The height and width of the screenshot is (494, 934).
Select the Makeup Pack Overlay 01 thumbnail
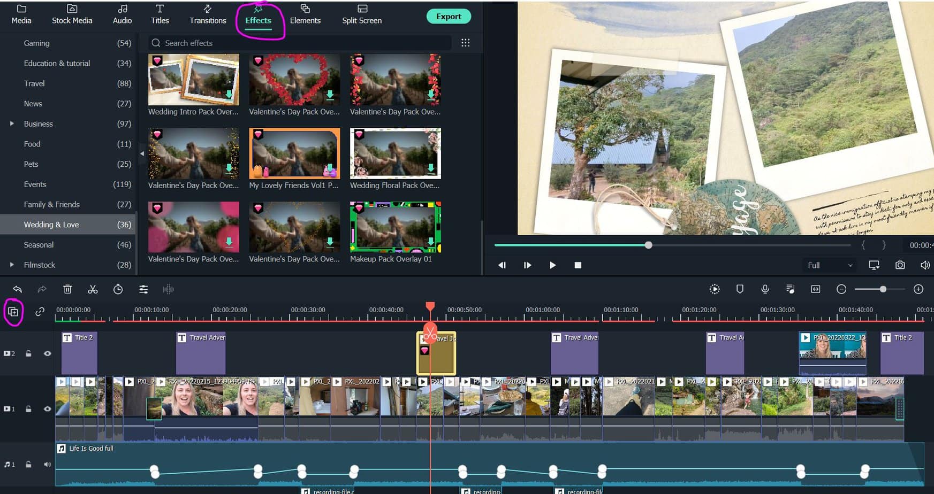395,227
